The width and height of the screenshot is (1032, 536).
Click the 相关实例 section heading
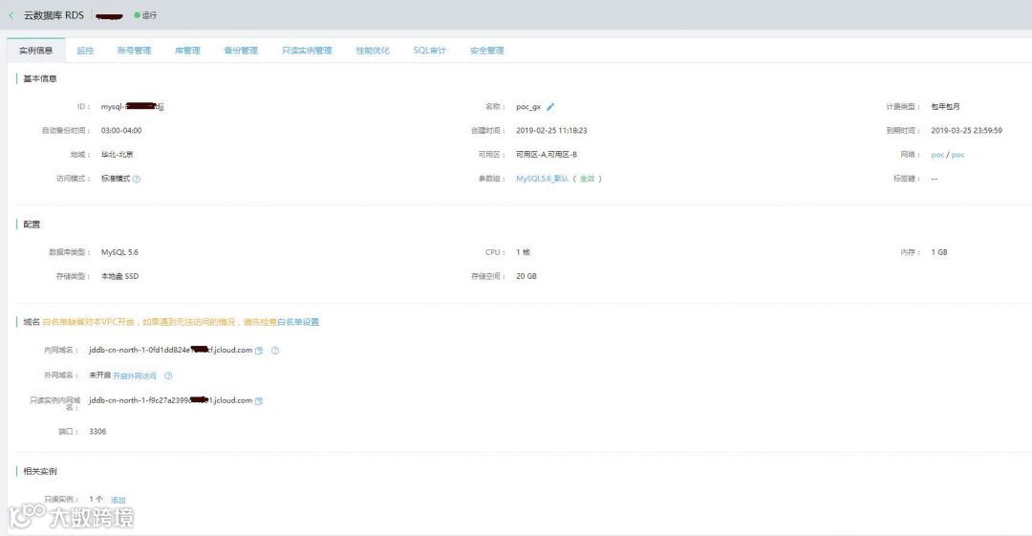click(40, 471)
